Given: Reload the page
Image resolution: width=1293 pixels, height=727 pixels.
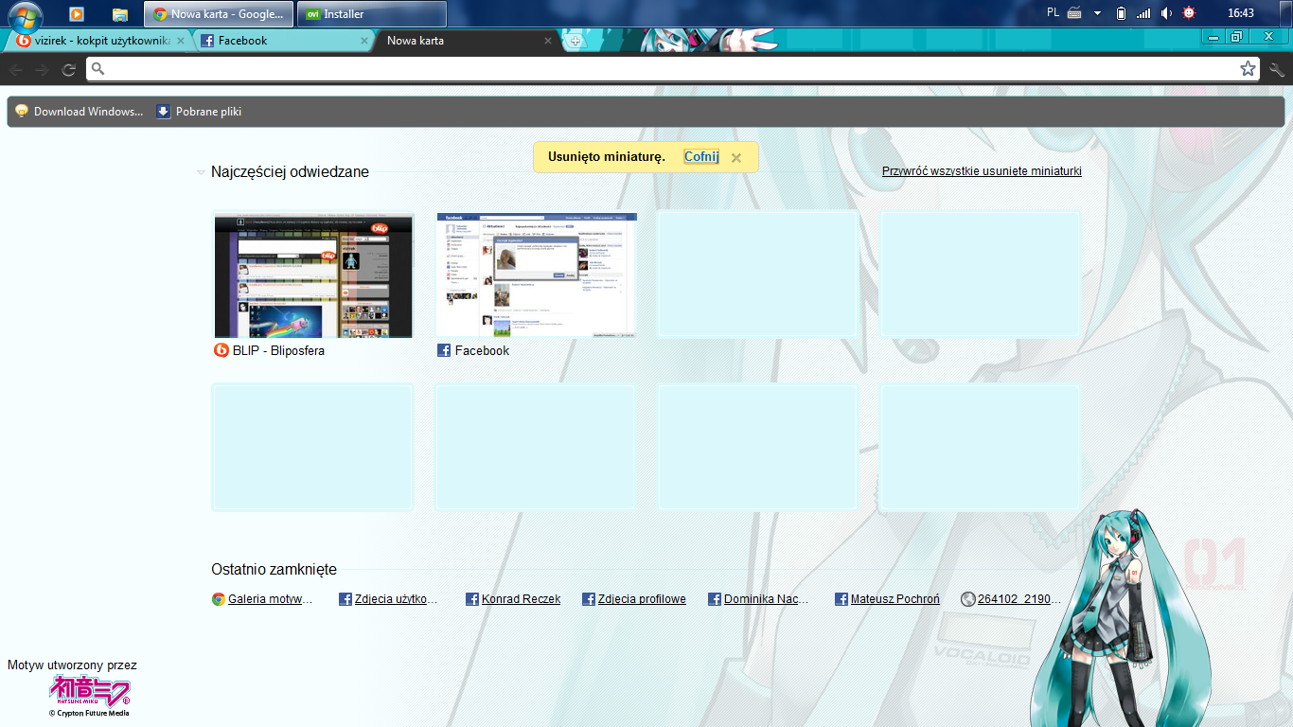Looking at the screenshot, I should pyautogui.click(x=69, y=69).
